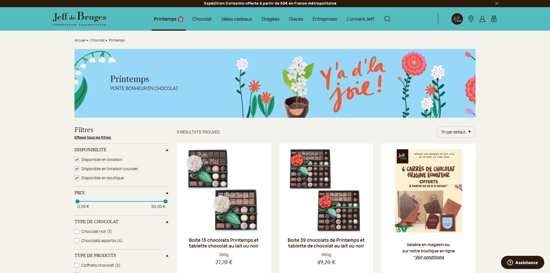Click the maximum price slider handle
Screen dimensions: 550x273
click(166, 201)
